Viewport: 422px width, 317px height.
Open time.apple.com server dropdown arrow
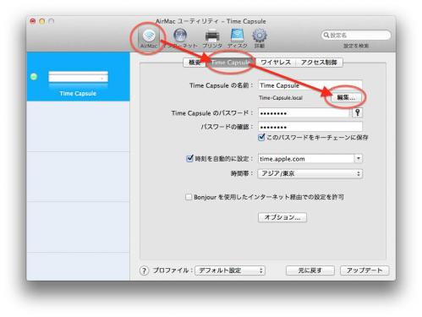(359, 158)
